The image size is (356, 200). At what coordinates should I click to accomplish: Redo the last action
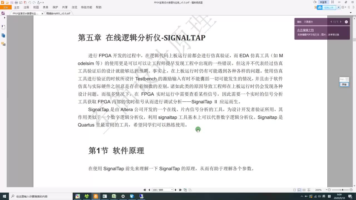point(34,2)
